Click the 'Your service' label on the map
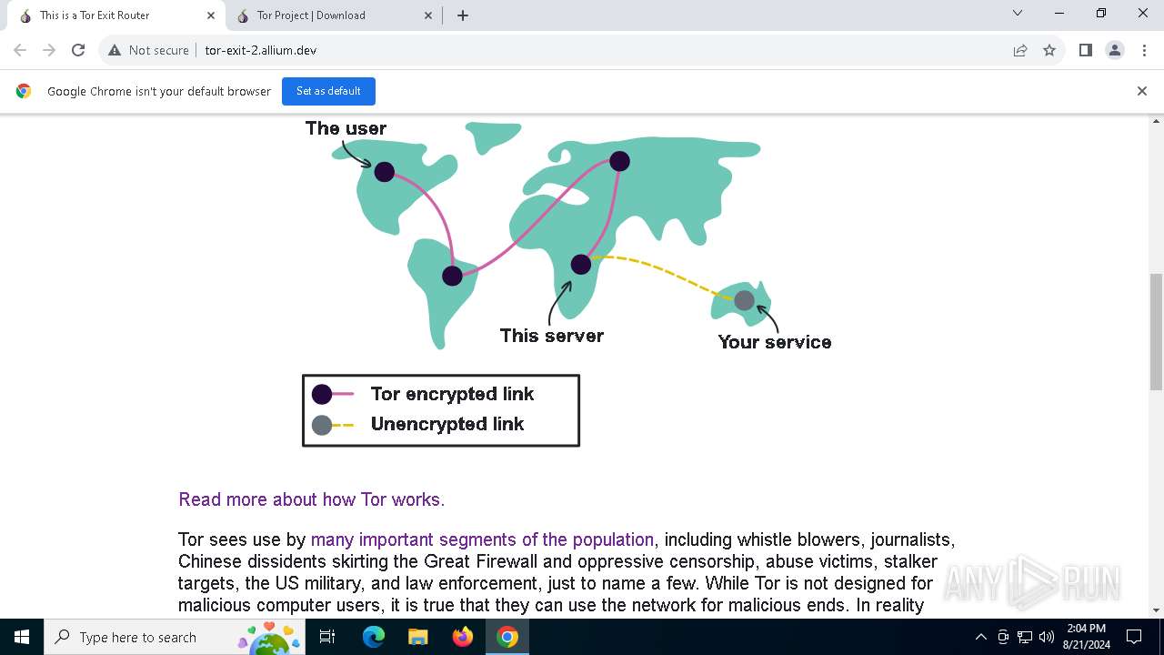The image size is (1164, 655). click(774, 342)
